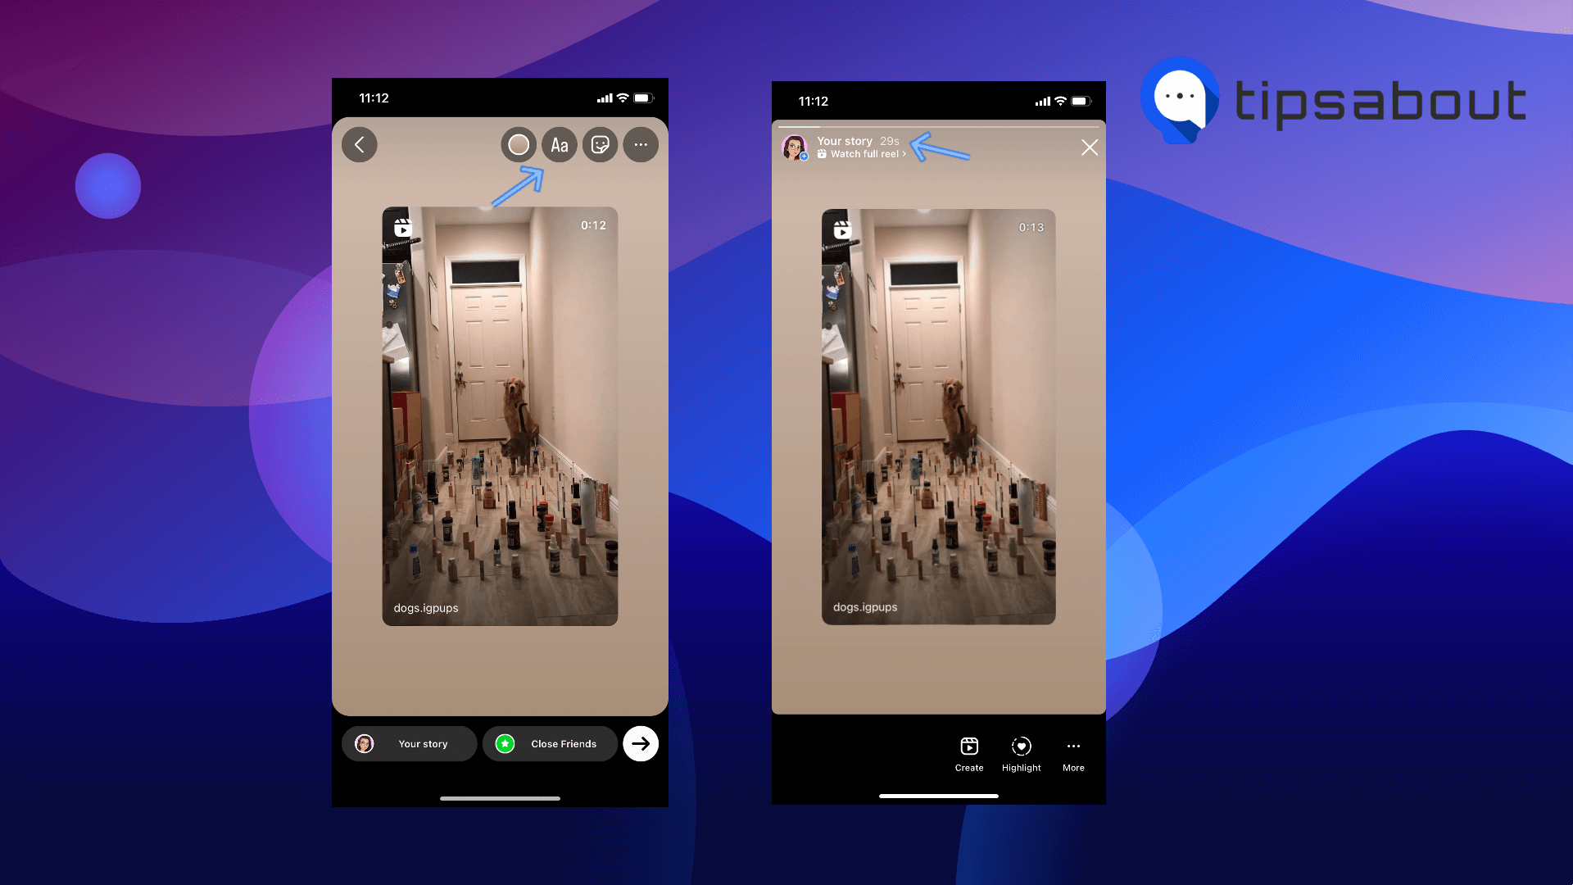Open the text tool in story editor
Viewport: 1573px width, 885px height.
coord(559,143)
